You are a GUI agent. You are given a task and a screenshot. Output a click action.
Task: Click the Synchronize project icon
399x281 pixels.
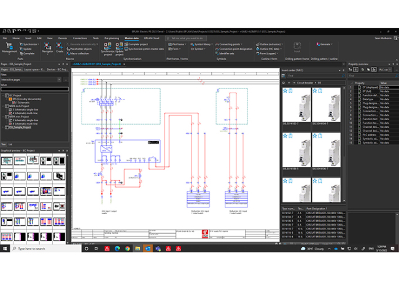(x=107, y=49)
